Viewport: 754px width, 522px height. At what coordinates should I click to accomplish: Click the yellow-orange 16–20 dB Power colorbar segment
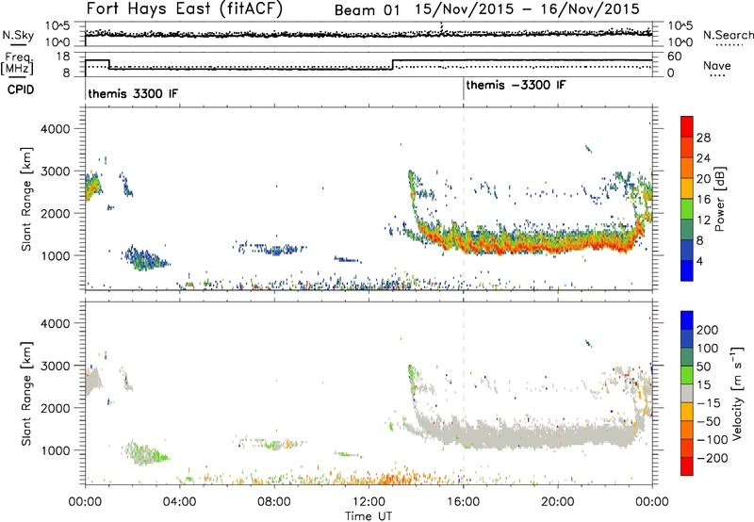point(687,188)
